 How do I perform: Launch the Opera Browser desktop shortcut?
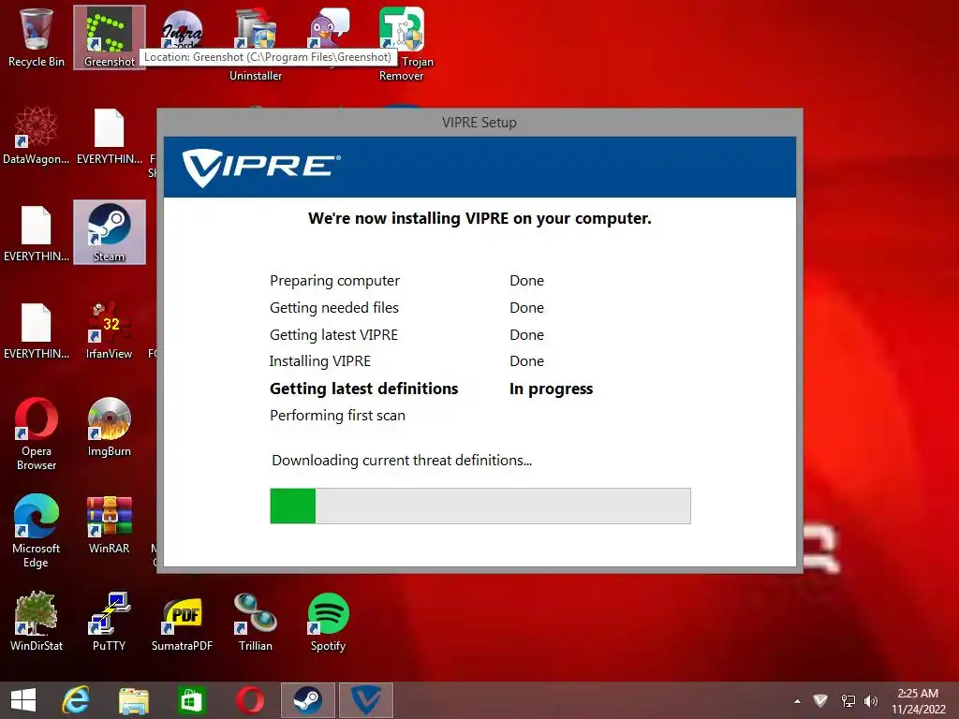(37, 434)
